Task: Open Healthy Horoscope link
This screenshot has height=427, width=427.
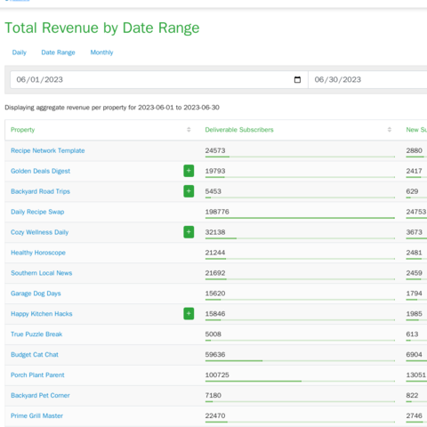Action: (x=38, y=253)
